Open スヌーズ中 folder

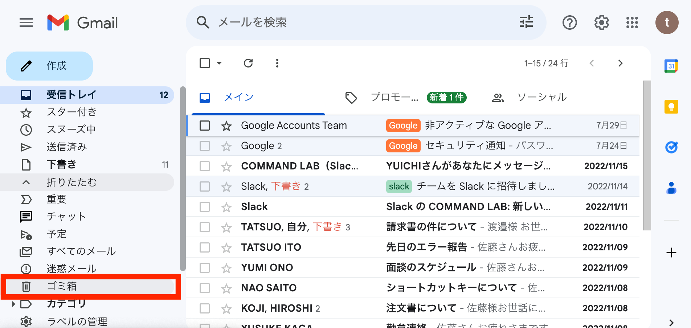pyautogui.click(x=87, y=130)
